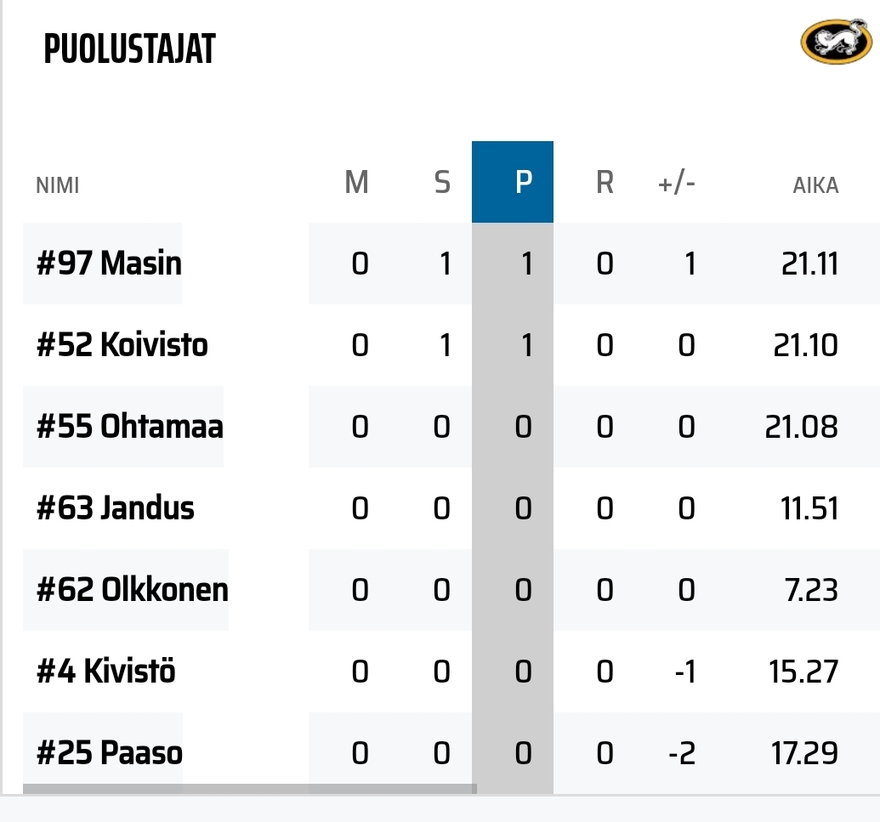Sort table by S assists header
Image resolution: width=880 pixels, height=822 pixels.
tap(442, 183)
